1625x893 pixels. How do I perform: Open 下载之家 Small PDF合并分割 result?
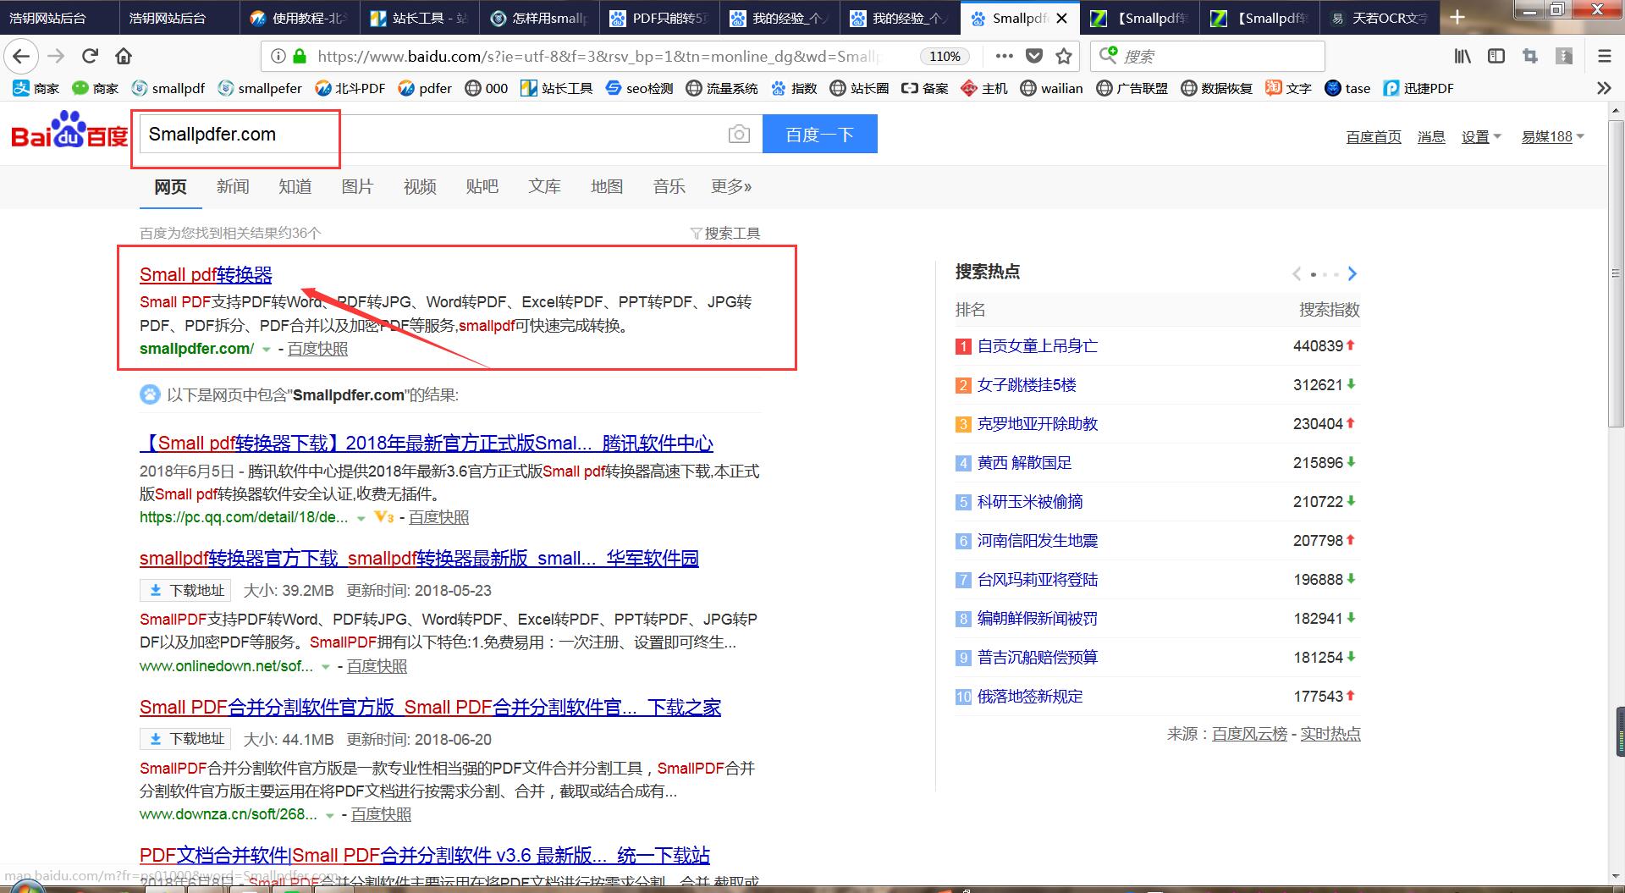click(x=430, y=708)
